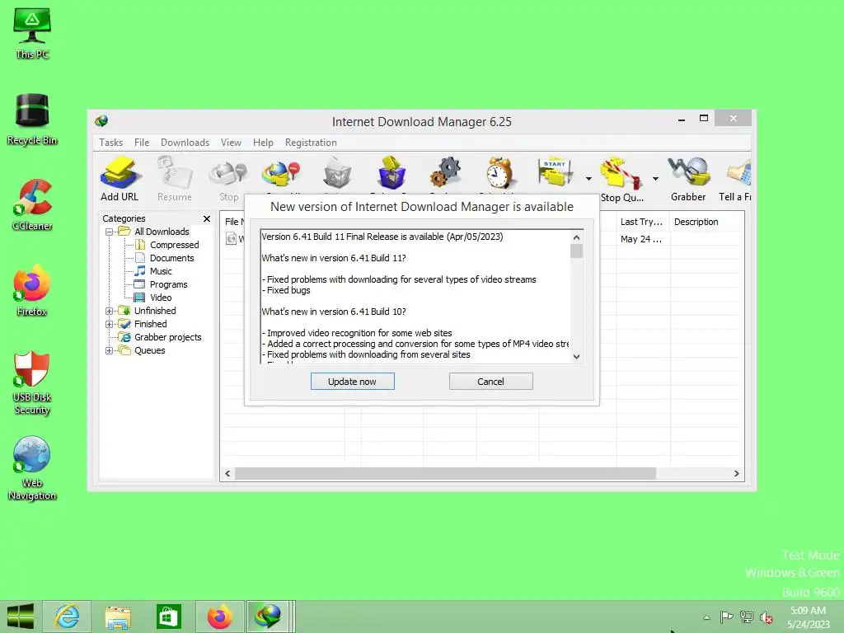Click the IDM taskbar button

tap(270, 617)
